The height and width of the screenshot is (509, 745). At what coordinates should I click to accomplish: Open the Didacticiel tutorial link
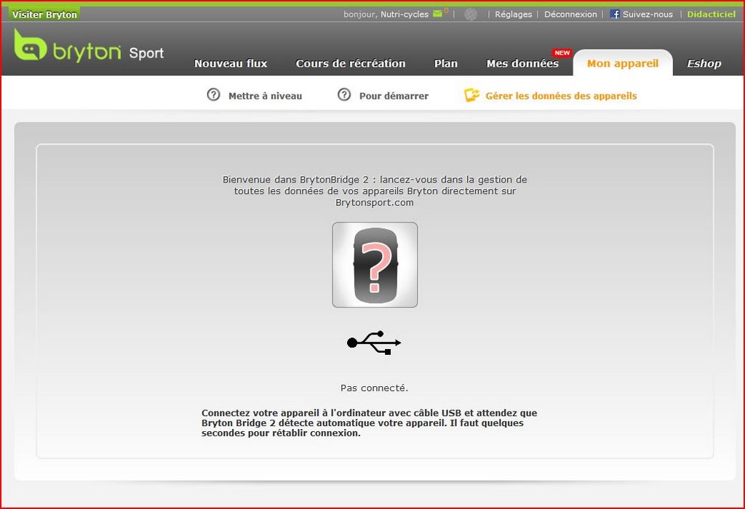(x=712, y=15)
